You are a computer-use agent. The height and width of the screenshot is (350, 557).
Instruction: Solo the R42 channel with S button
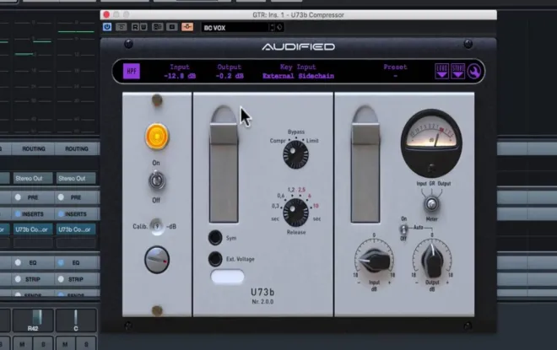(43, 343)
